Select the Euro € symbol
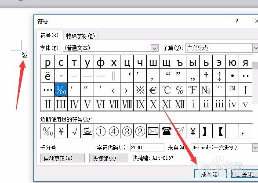Screen dimensions: 258x183 click(153, 90)
